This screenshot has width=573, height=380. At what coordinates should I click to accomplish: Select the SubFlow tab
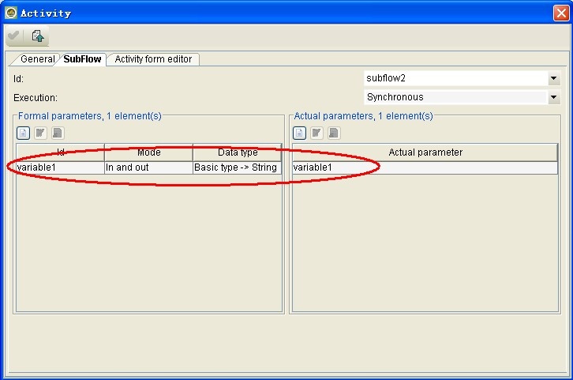83,59
